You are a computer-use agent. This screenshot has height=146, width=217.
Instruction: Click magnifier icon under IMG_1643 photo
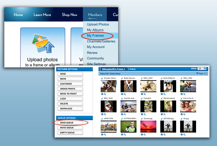[105, 115]
